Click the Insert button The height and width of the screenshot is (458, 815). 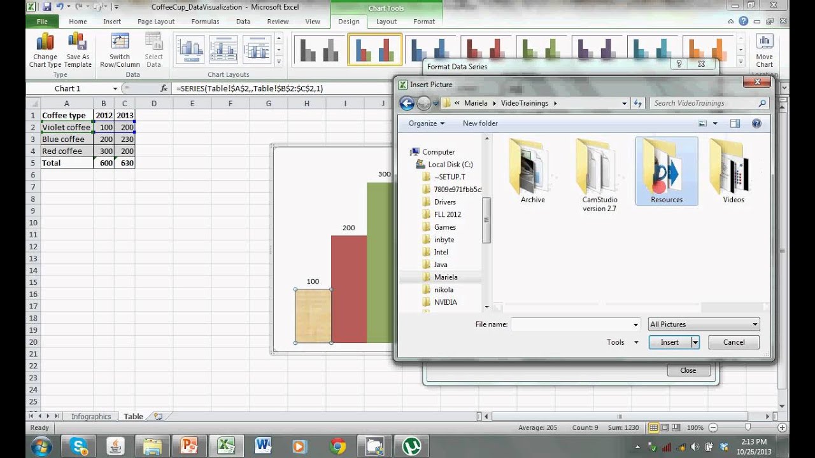(x=670, y=342)
